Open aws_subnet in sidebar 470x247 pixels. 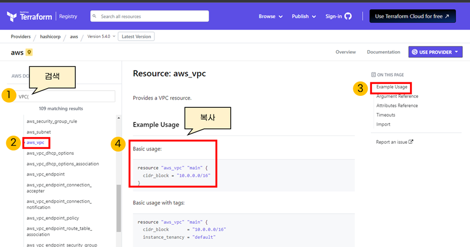(x=39, y=132)
